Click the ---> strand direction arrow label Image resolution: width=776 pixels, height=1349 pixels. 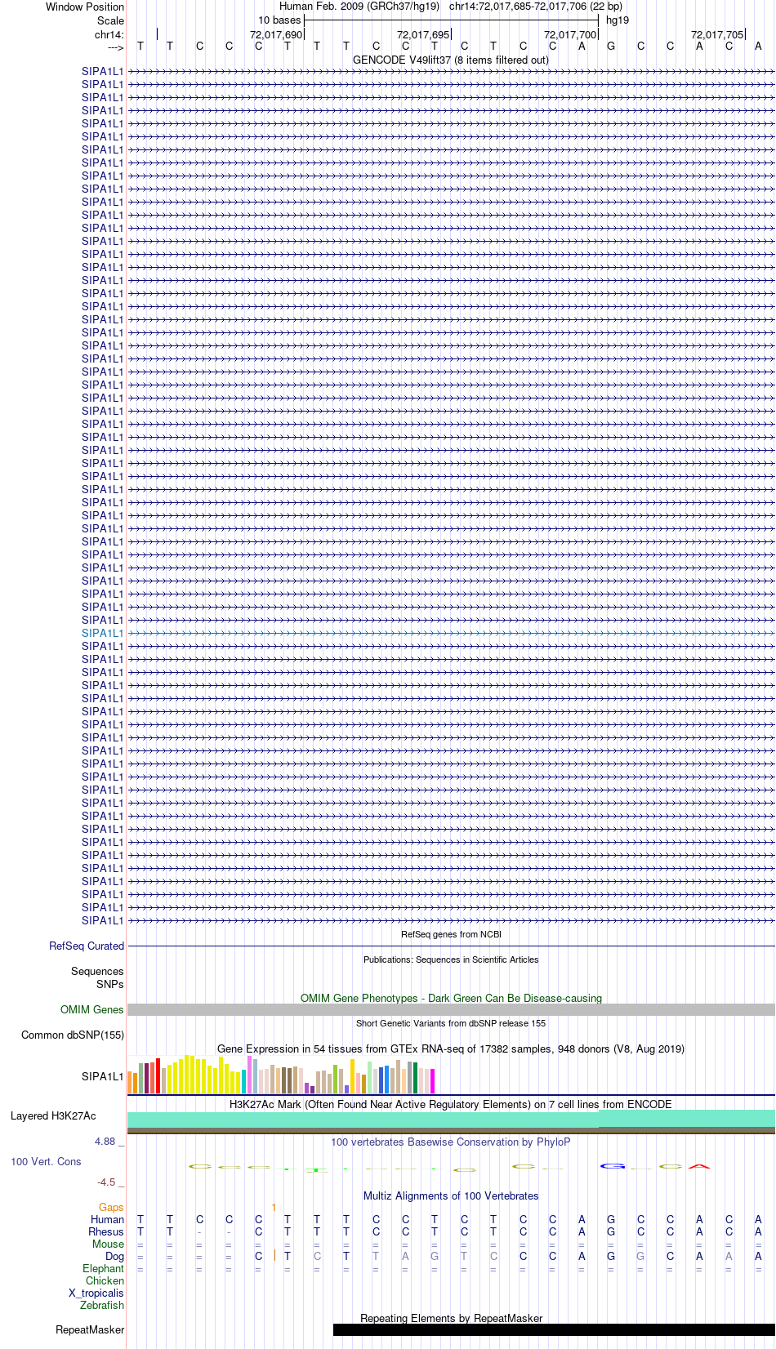pyautogui.click(x=114, y=47)
